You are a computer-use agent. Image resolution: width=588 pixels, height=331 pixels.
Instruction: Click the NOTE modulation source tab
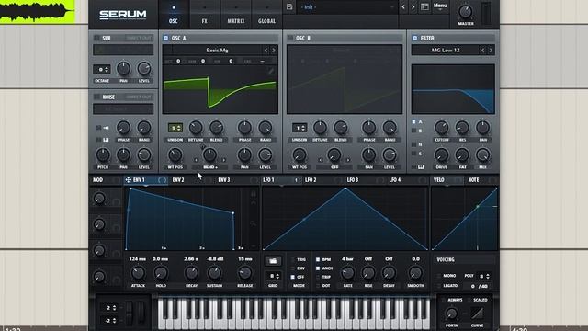(474, 180)
